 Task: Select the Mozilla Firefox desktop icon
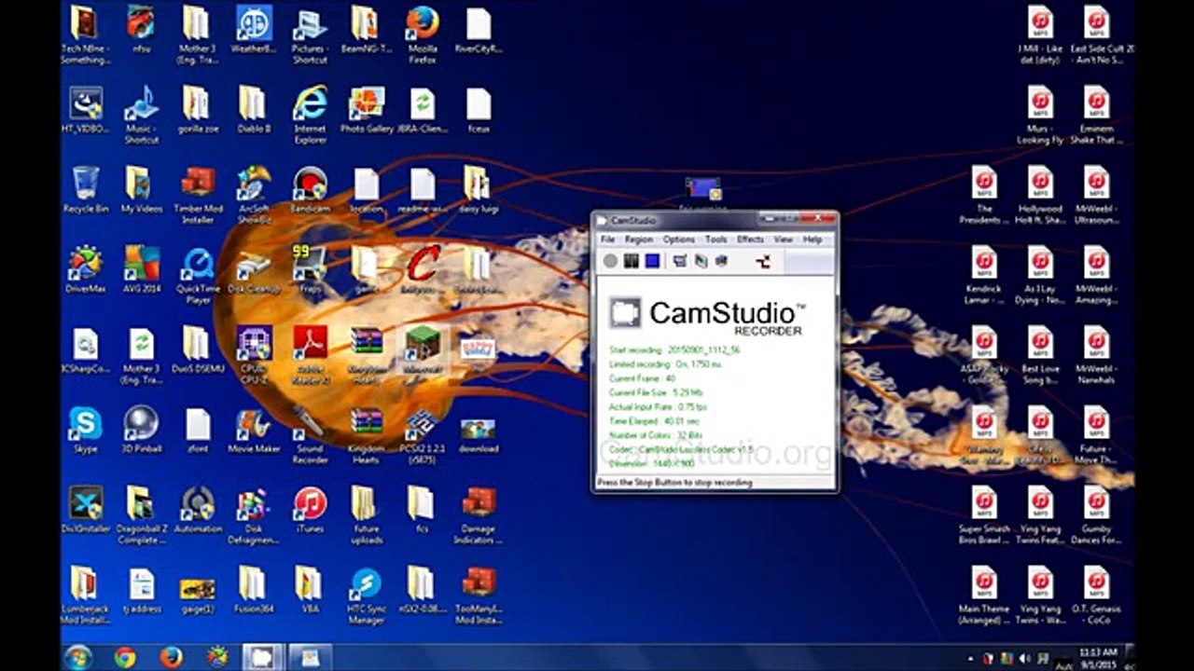point(423,35)
